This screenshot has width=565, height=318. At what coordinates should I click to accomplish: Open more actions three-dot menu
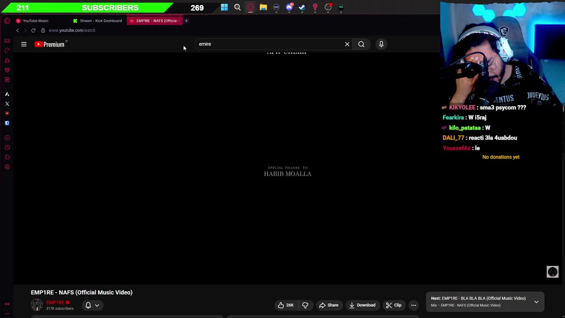[x=414, y=305]
